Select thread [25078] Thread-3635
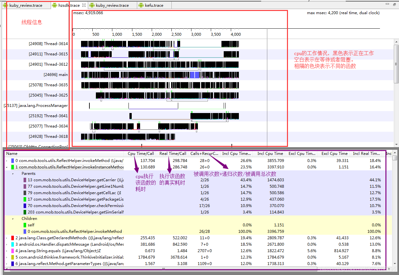Viewport: 399px width, 275px height. (x=48, y=85)
